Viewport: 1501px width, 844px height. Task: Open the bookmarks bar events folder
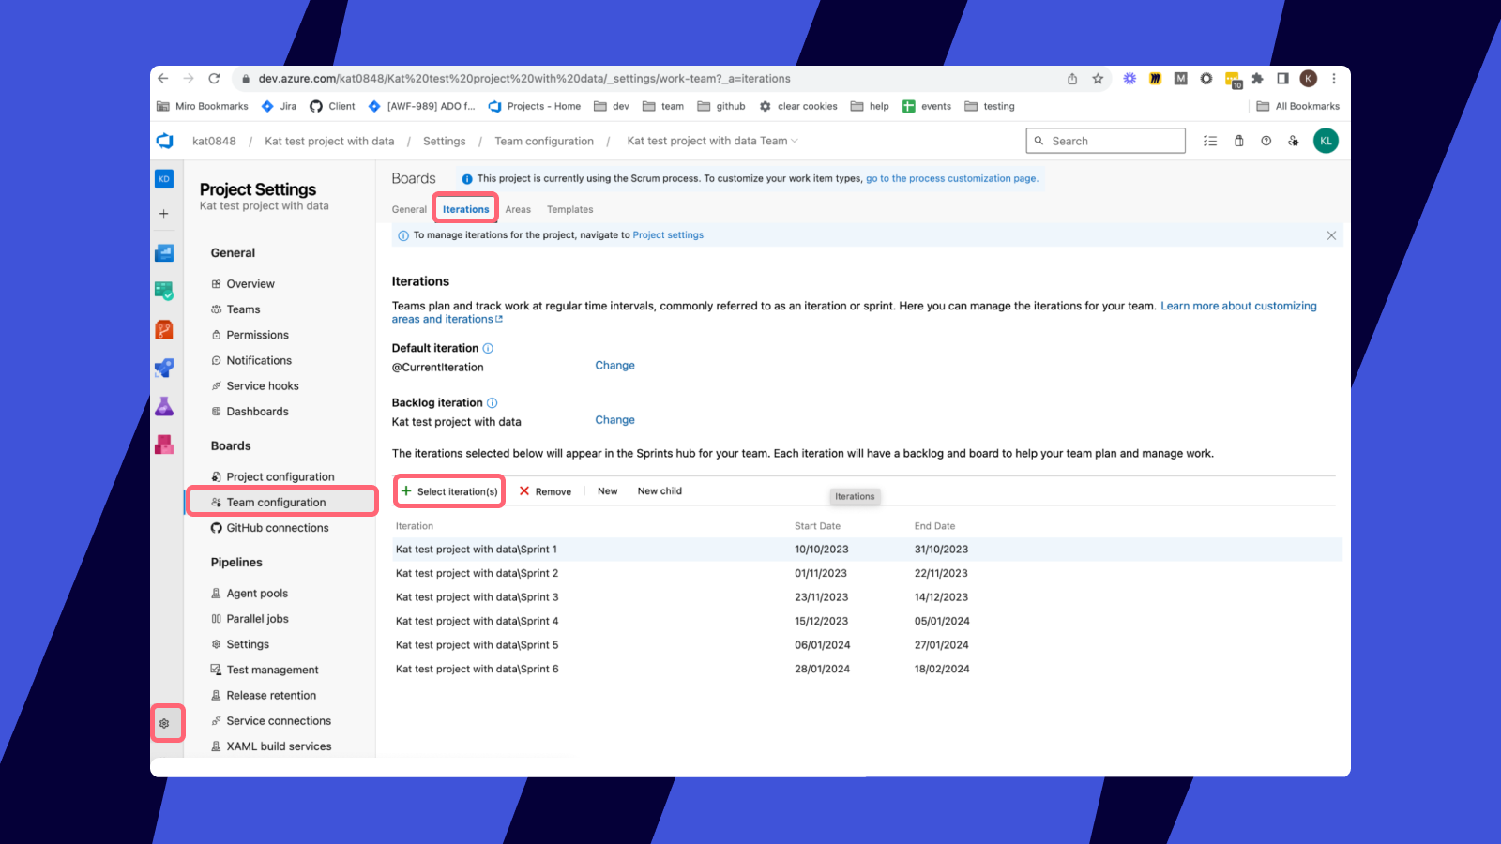tap(927, 106)
